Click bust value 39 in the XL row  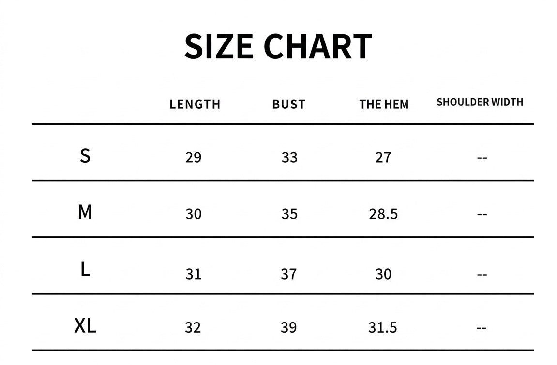pyautogui.click(x=289, y=327)
